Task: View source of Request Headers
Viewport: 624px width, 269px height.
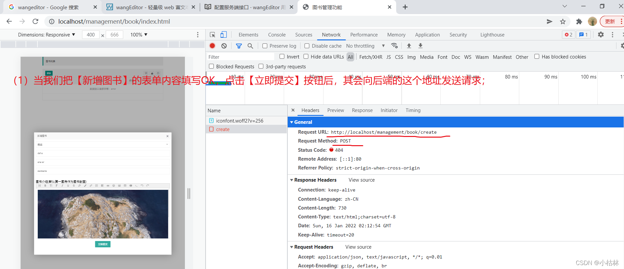Action: click(x=358, y=247)
